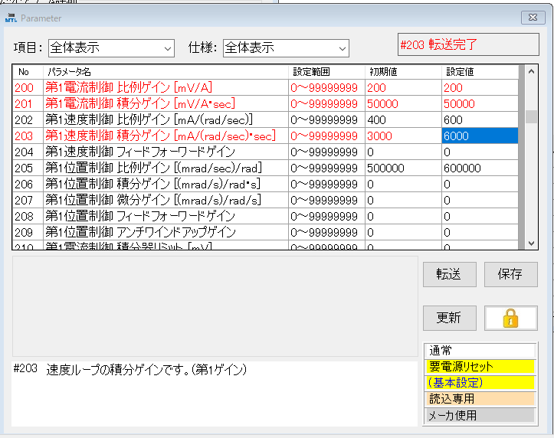554x438 pixels.
Task: Click the MTL app icon in title bar
Action: (10, 18)
